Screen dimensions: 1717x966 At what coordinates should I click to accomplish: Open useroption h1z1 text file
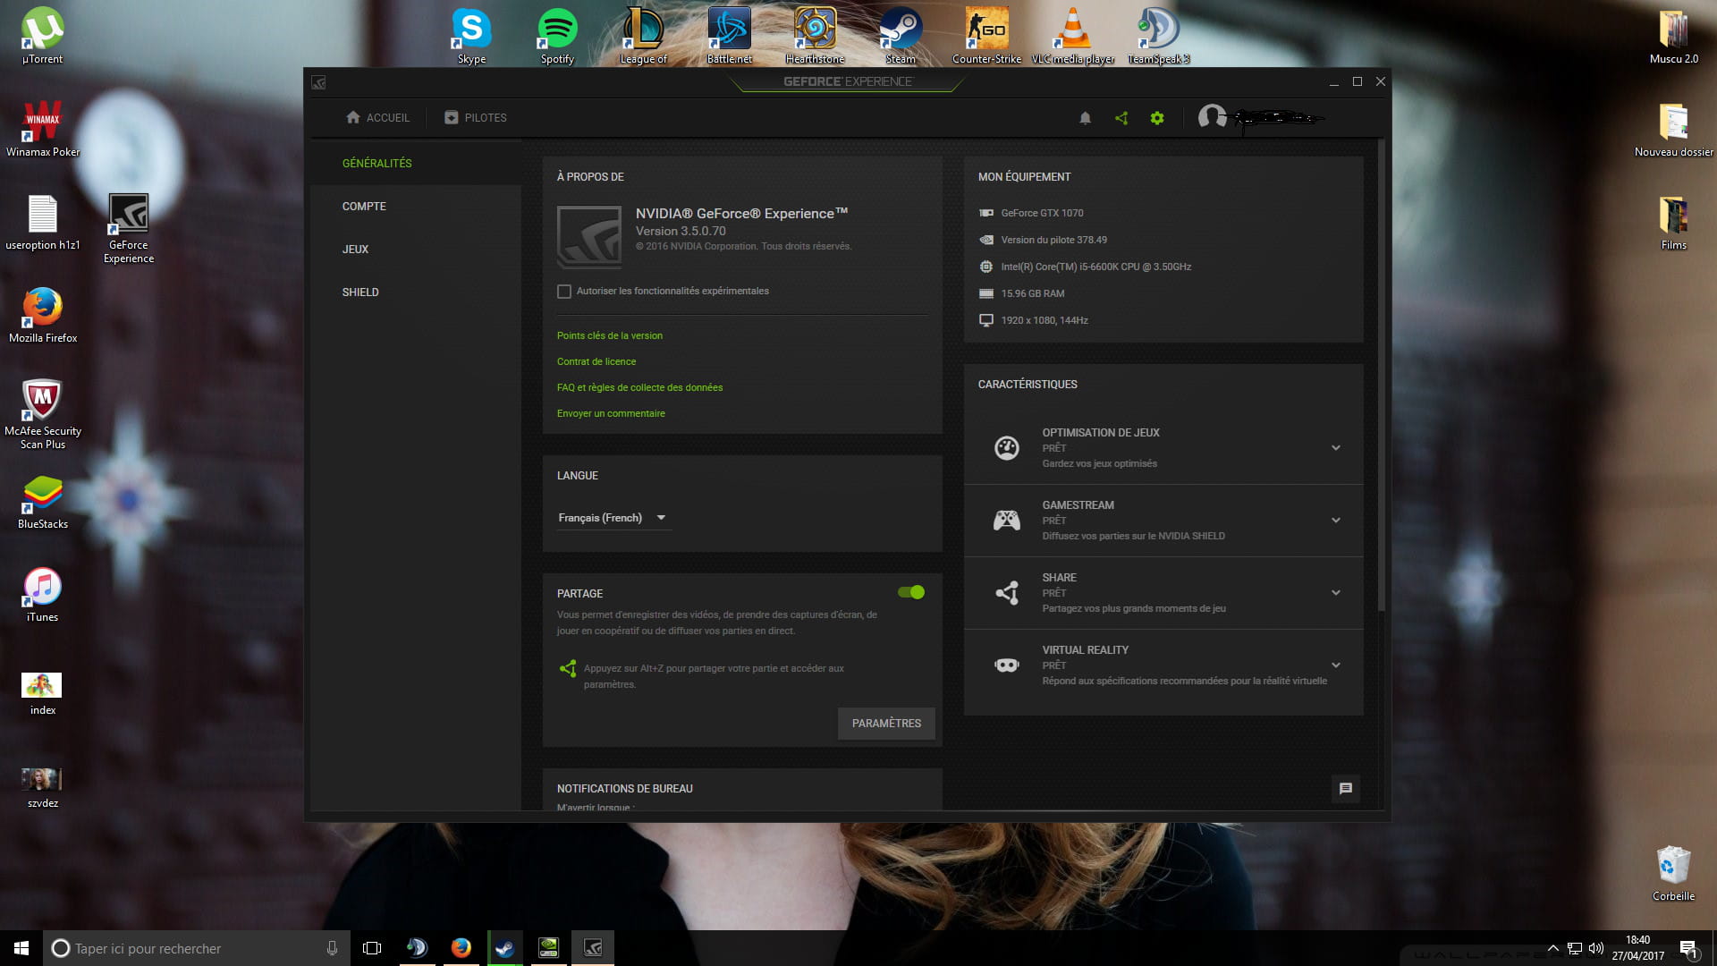click(x=42, y=222)
